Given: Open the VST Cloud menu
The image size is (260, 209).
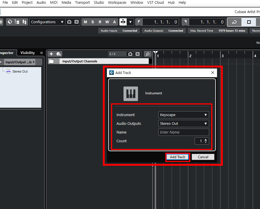Looking at the screenshot, I should click(155, 3).
